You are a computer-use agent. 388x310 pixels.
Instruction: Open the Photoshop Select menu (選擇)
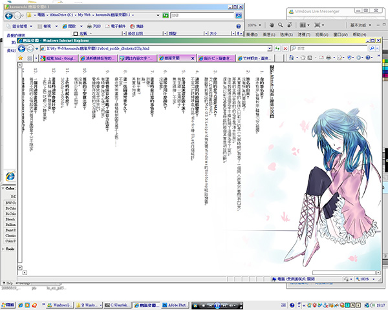tap(286, 35)
